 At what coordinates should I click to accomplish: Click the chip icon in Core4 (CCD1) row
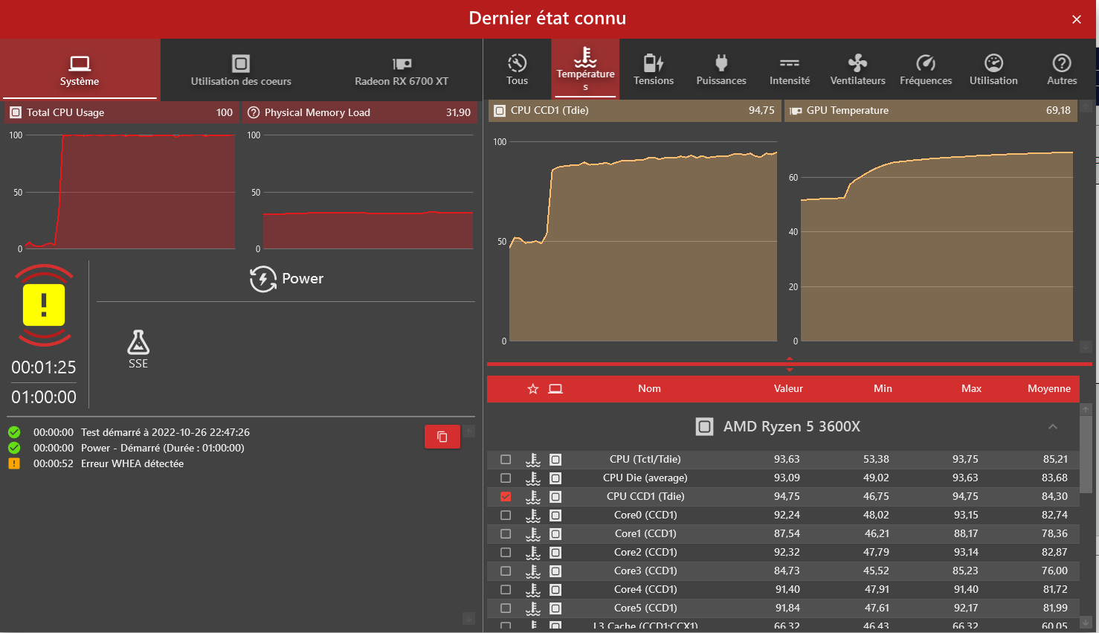point(555,590)
